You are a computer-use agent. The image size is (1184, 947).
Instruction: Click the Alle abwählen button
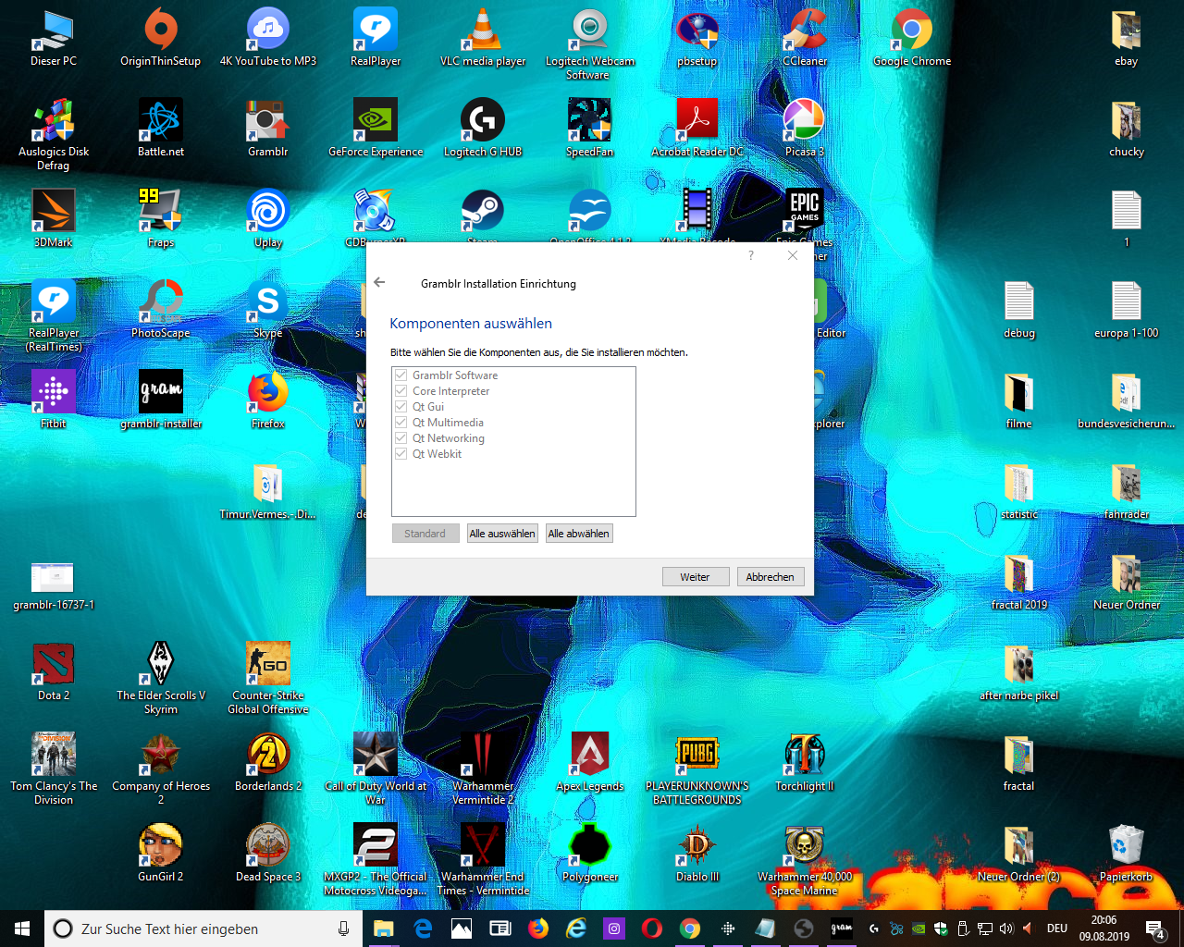coord(579,534)
